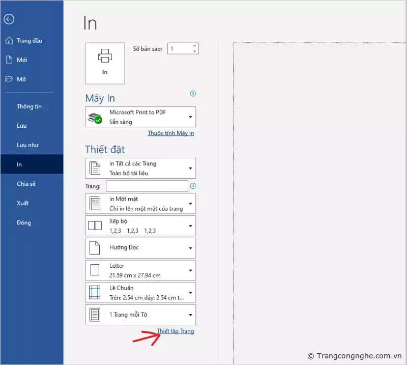This screenshot has width=407, height=365.
Task: Click the Số bản sao input field
Action: [179, 49]
